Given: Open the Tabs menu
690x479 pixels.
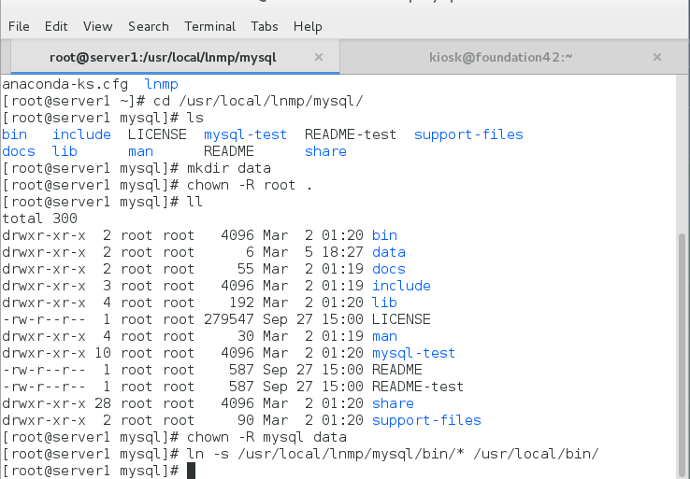Looking at the screenshot, I should [x=265, y=26].
